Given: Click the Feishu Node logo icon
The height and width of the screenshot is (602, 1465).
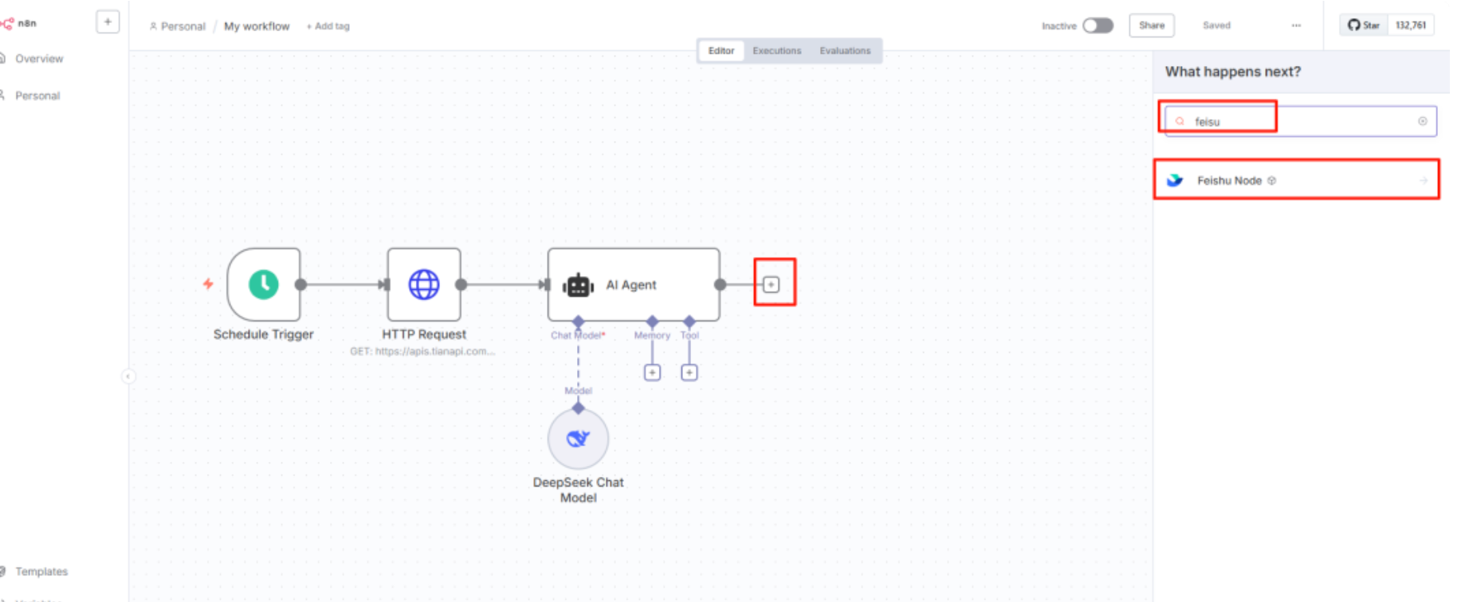Looking at the screenshot, I should [x=1175, y=181].
